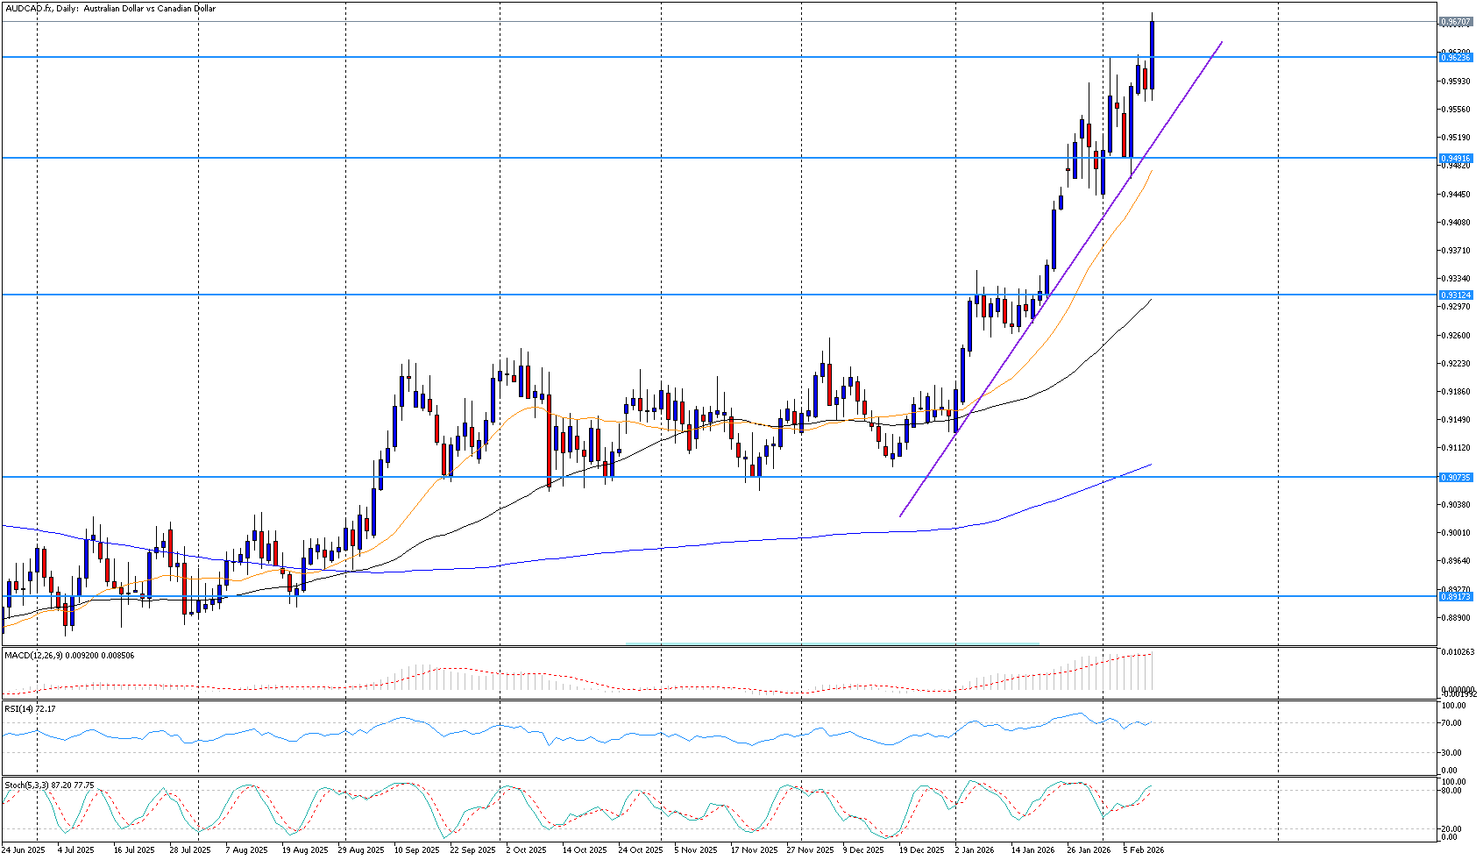Image resolution: width=1483 pixels, height=860 pixels.
Task: Select the current price label 0.96707
Action: [1455, 22]
